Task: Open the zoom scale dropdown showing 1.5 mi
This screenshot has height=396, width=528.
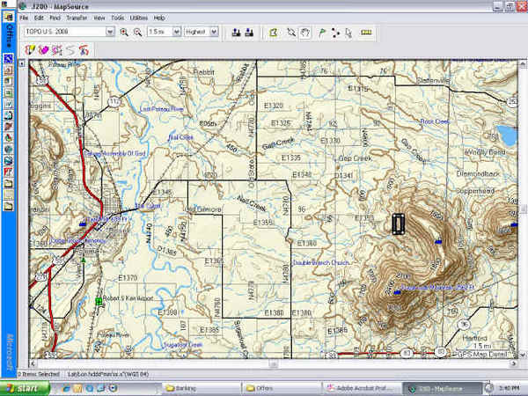Action: point(177,32)
